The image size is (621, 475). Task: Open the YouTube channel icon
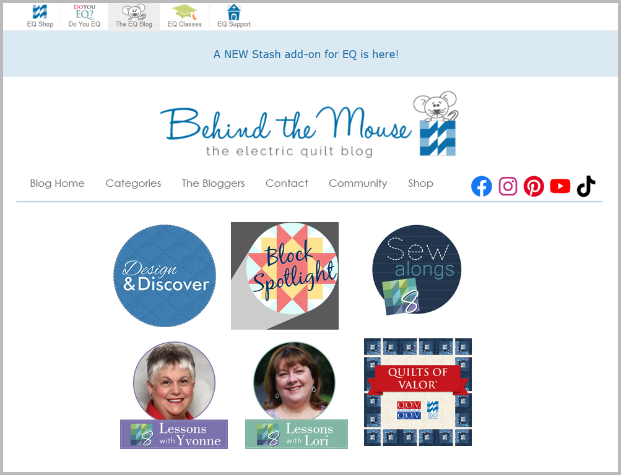pyautogui.click(x=560, y=186)
